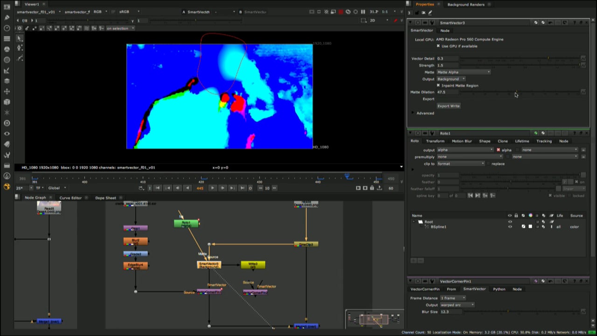
Task: Toggle visibility eye for Root layer
Action: (x=510, y=222)
